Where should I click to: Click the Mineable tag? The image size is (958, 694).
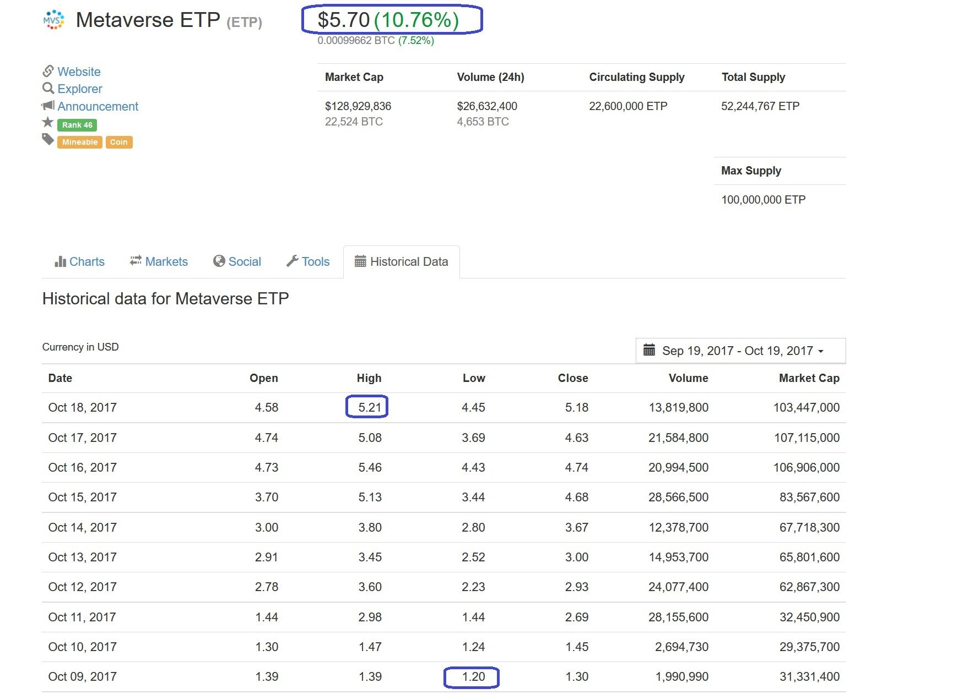tap(80, 142)
